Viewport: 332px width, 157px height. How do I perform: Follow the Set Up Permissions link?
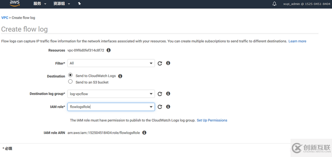(x=212, y=120)
